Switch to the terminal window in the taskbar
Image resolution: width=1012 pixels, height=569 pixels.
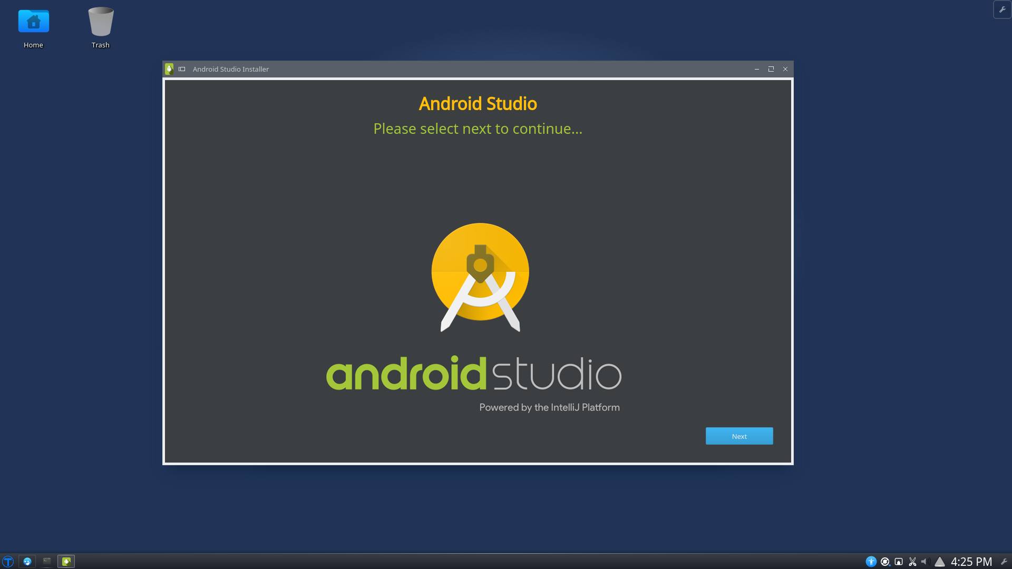47,562
